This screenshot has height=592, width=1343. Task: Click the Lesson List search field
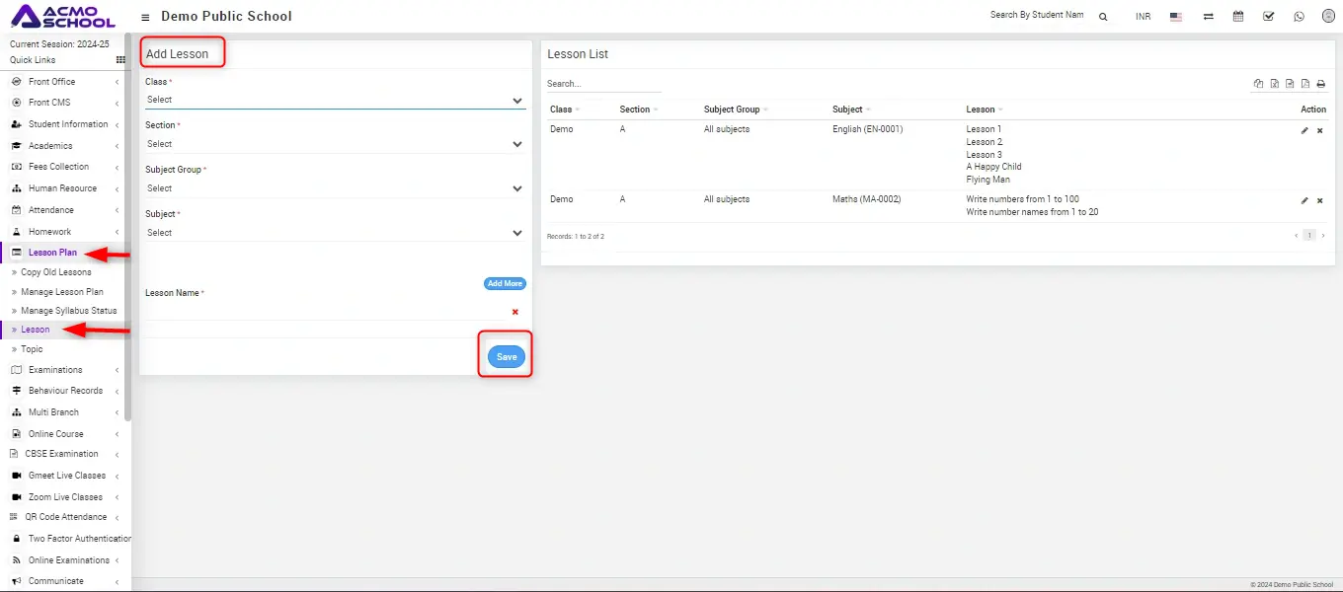tap(603, 84)
